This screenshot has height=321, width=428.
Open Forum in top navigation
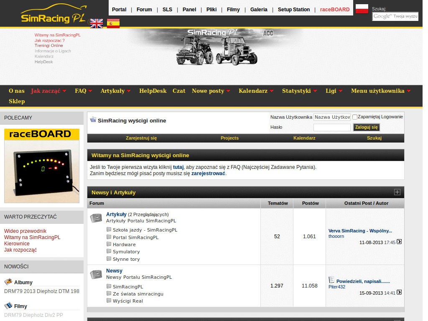click(144, 10)
